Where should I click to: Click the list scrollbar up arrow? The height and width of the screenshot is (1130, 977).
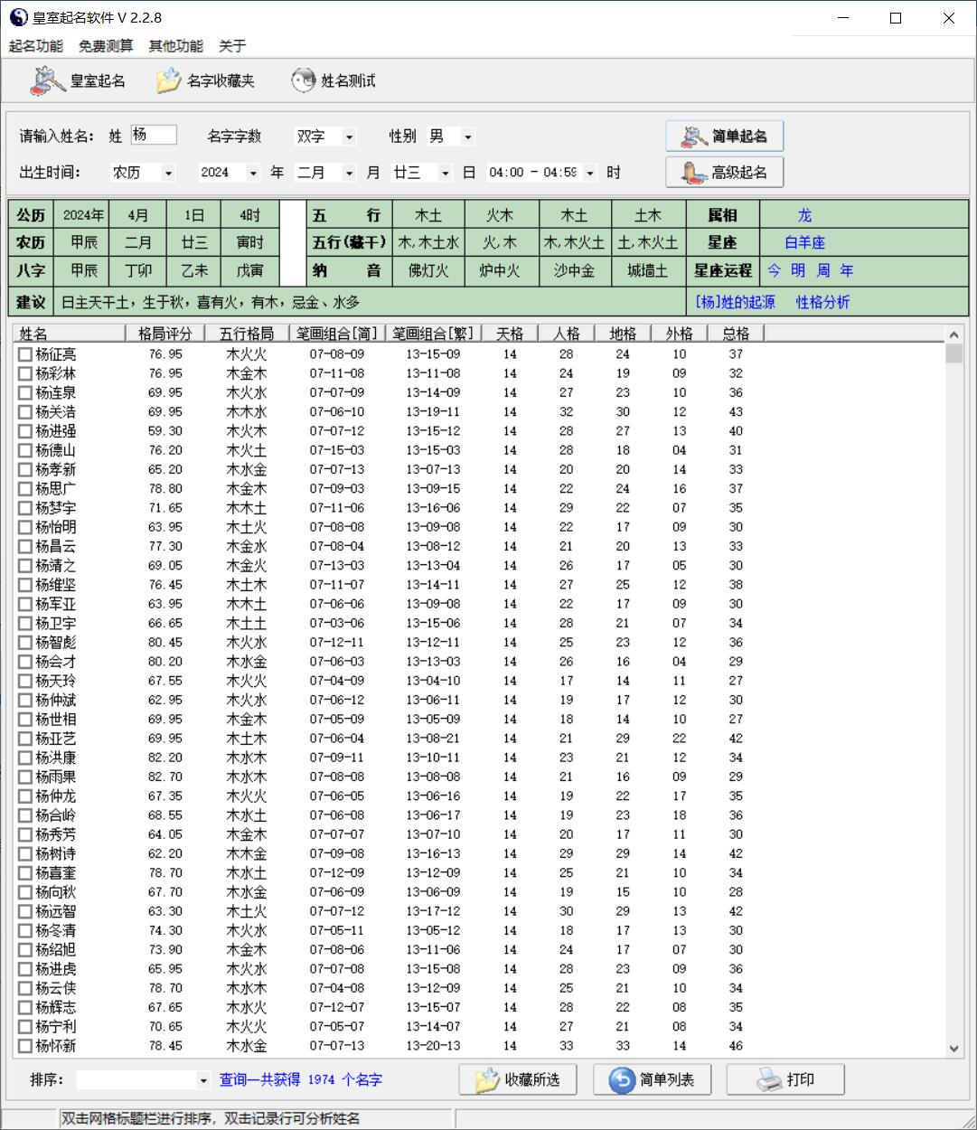[x=954, y=334]
